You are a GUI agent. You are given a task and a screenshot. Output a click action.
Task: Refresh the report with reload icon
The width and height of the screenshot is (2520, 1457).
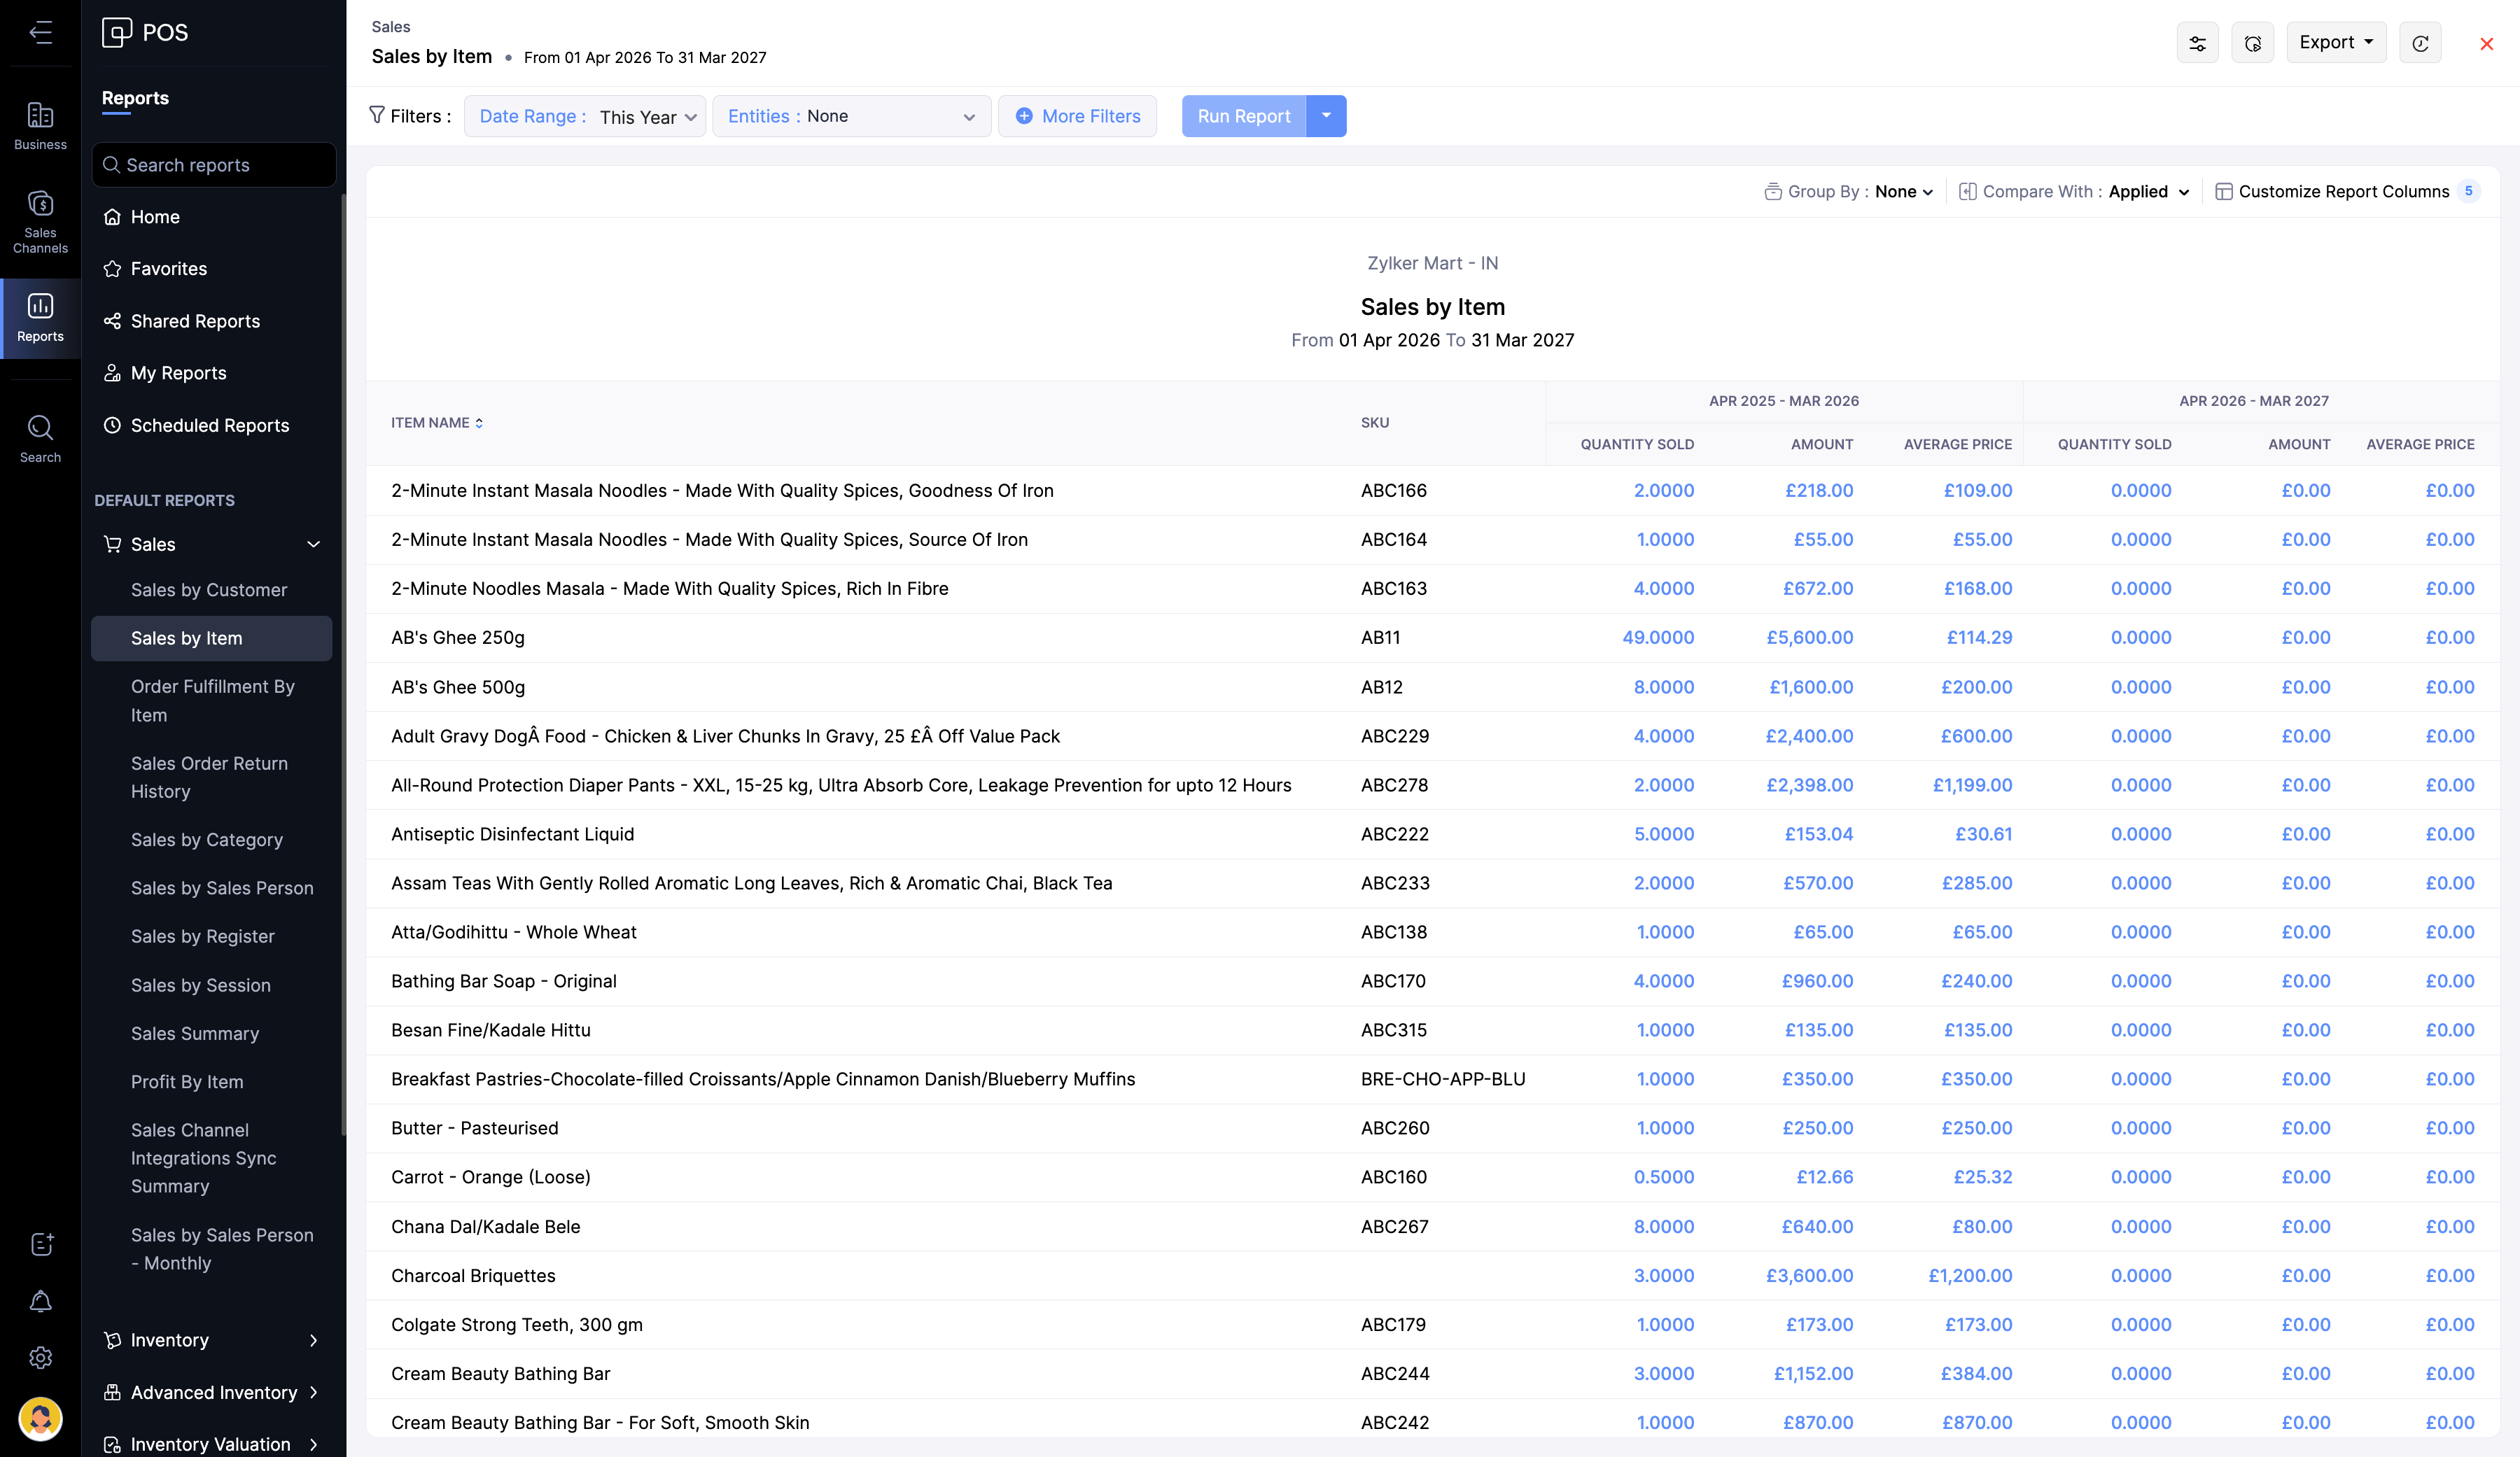2420,43
